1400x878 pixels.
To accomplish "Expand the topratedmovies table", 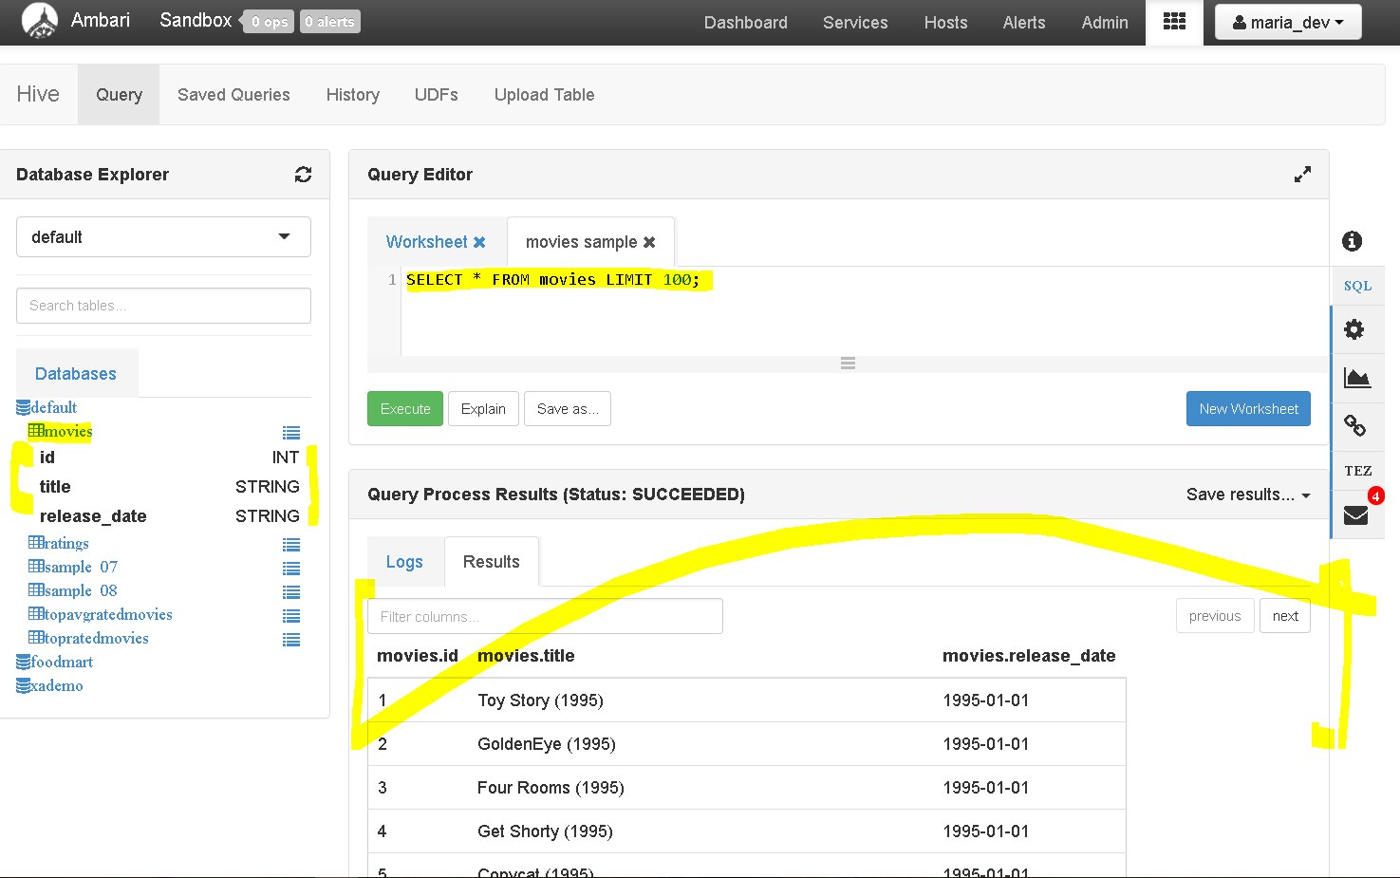I will 89,638.
